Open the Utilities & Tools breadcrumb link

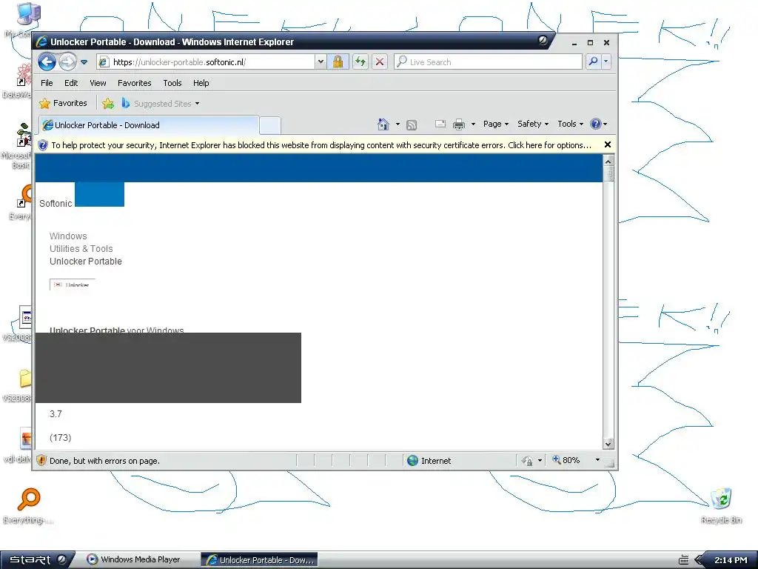pyautogui.click(x=81, y=249)
